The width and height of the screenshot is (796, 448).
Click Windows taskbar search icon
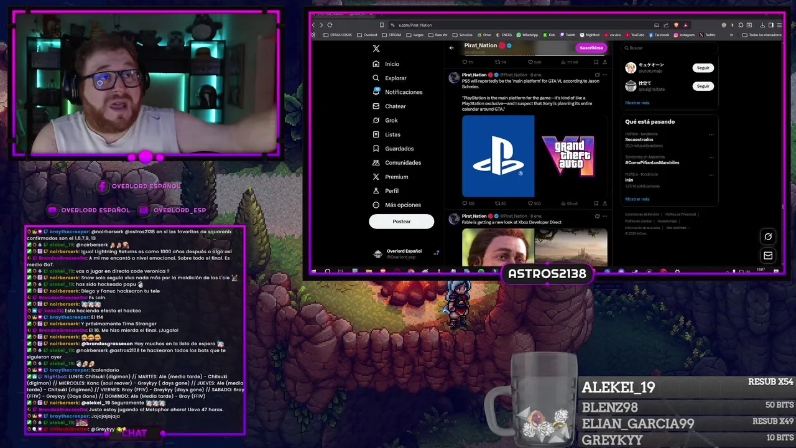point(328,271)
